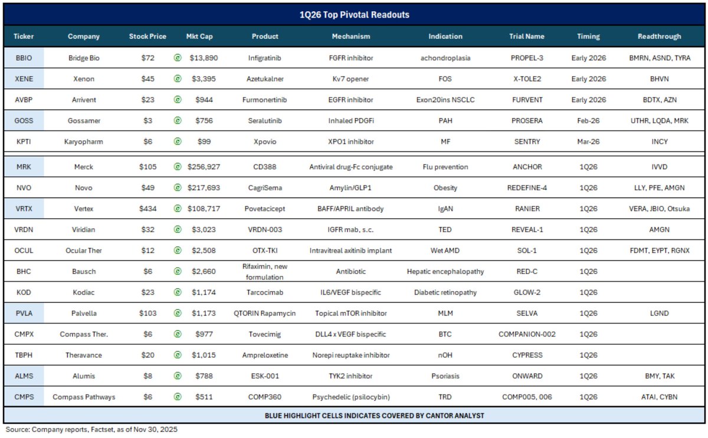The width and height of the screenshot is (708, 438).
Task: Click the Source: Company reports, Factset line
Action: (x=91, y=430)
